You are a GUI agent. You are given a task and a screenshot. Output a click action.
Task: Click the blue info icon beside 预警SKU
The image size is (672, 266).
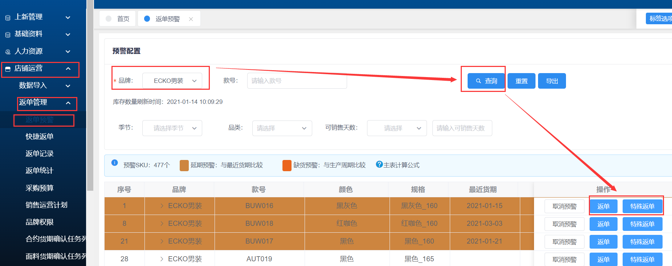(x=114, y=163)
